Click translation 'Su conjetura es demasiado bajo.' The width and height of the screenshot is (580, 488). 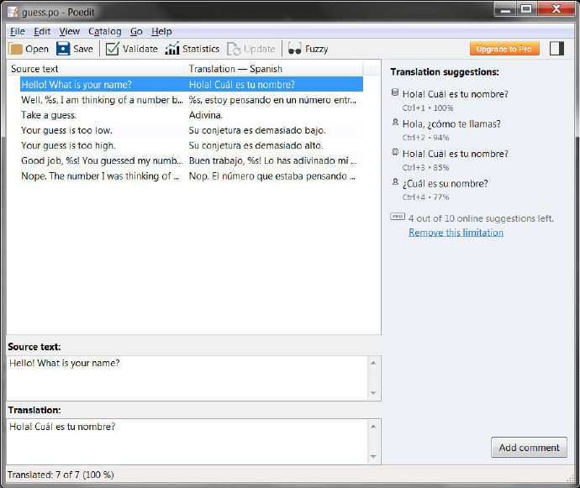(x=257, y=130)
